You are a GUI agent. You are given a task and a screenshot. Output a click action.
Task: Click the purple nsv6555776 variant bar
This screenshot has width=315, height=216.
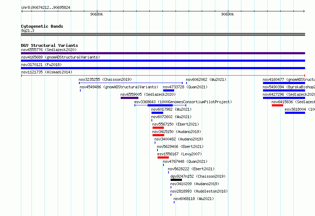click(x=163, y=53)
